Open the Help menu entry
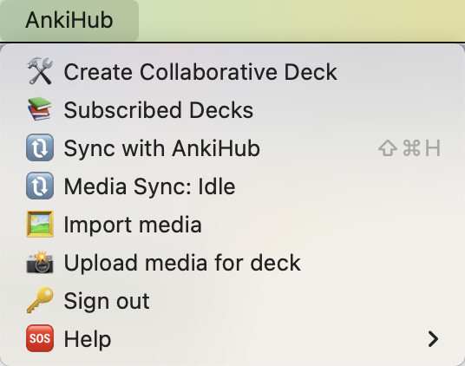465x366 pixels. [x=232, y=339]
